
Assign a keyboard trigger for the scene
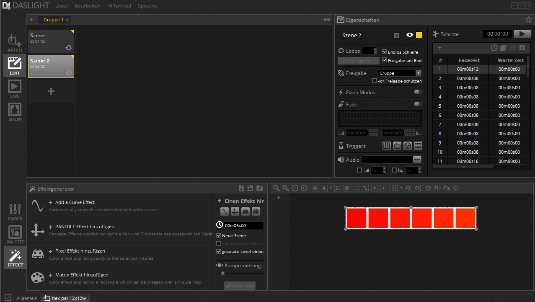tap(397, 145)
